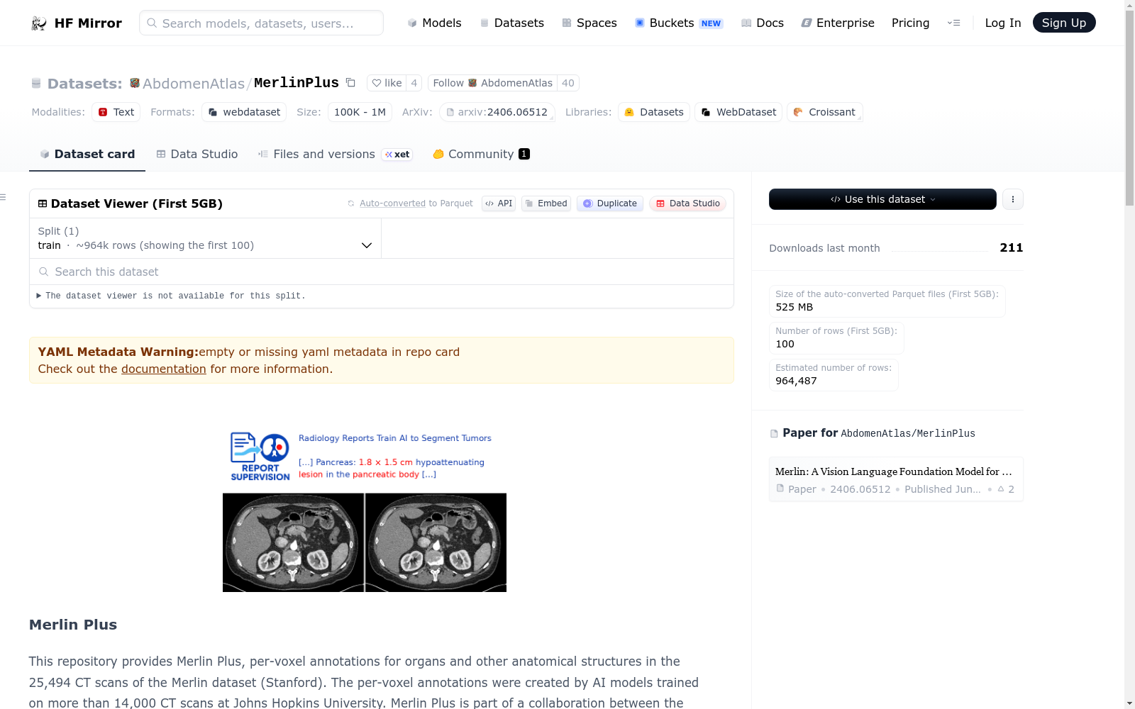The height and width of the screenshot is (709, 1135).
Task: Expand the Use this dataset dropdown
Action: (882, 199)
